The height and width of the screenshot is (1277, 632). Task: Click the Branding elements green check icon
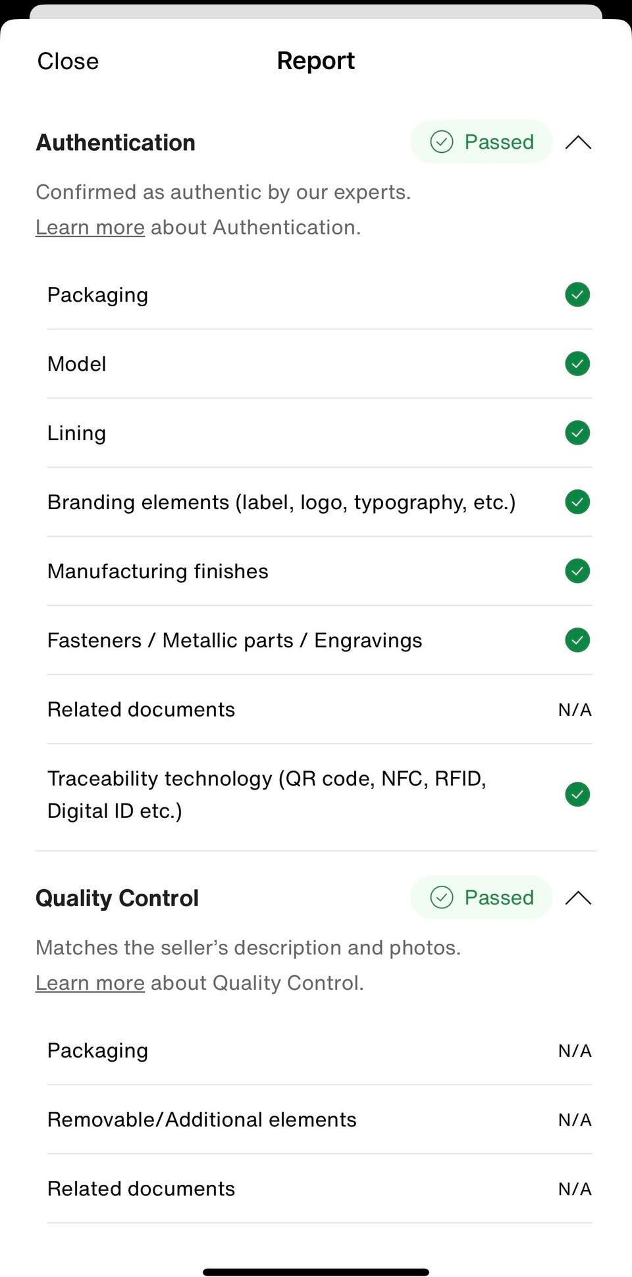(577, 502)
